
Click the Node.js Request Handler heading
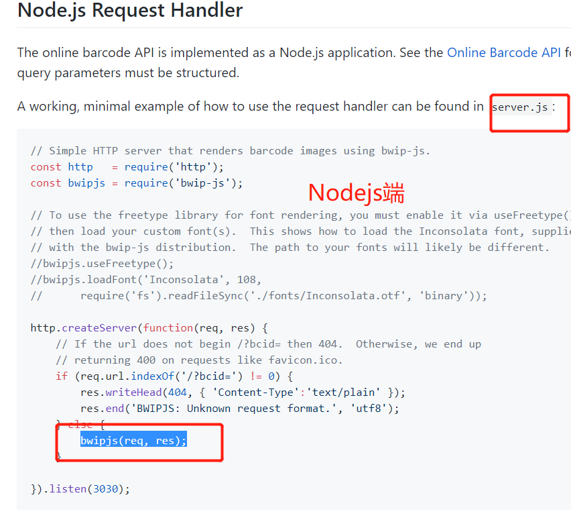pos(130,10)
